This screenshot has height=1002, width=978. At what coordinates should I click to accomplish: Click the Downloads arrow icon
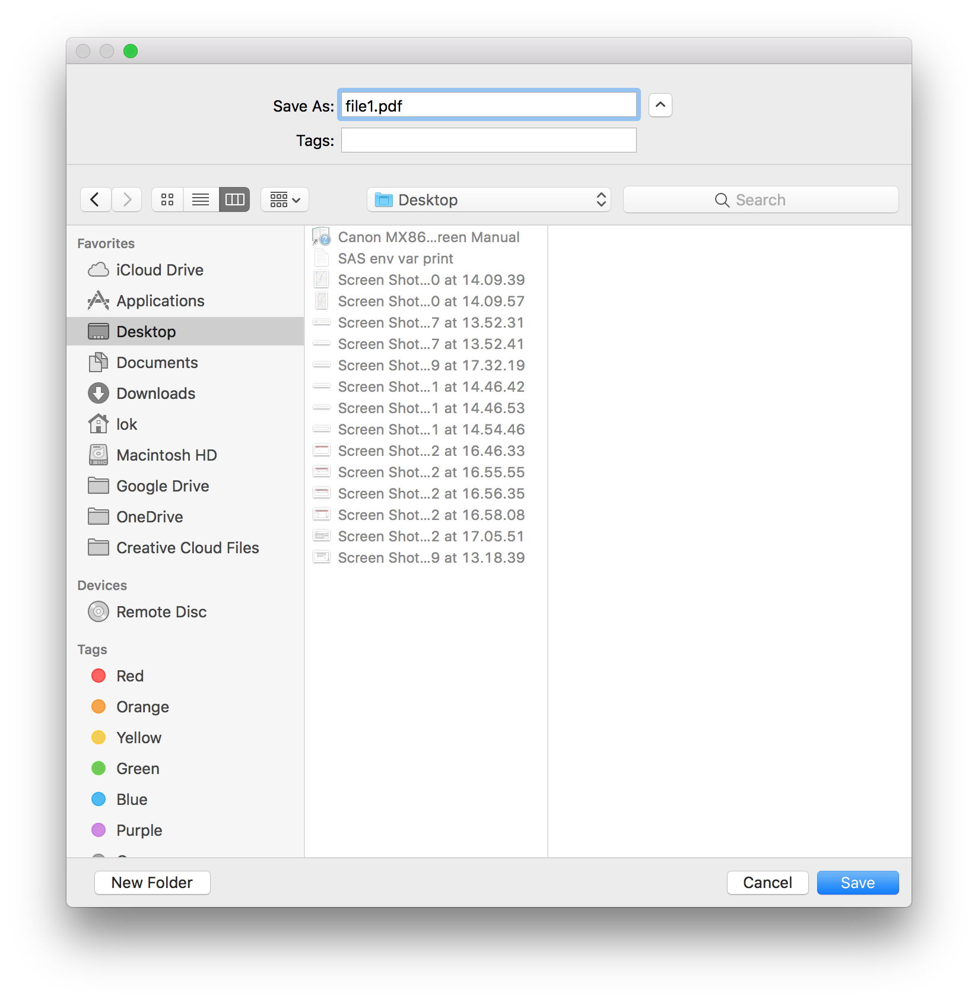tap(99, 394)
